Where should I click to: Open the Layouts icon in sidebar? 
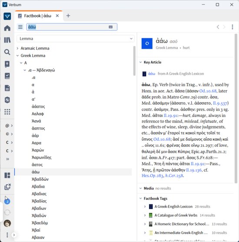7,175
